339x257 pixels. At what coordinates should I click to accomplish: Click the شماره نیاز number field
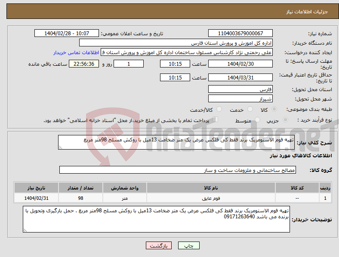pyautogui.click(x=240, y=34)
